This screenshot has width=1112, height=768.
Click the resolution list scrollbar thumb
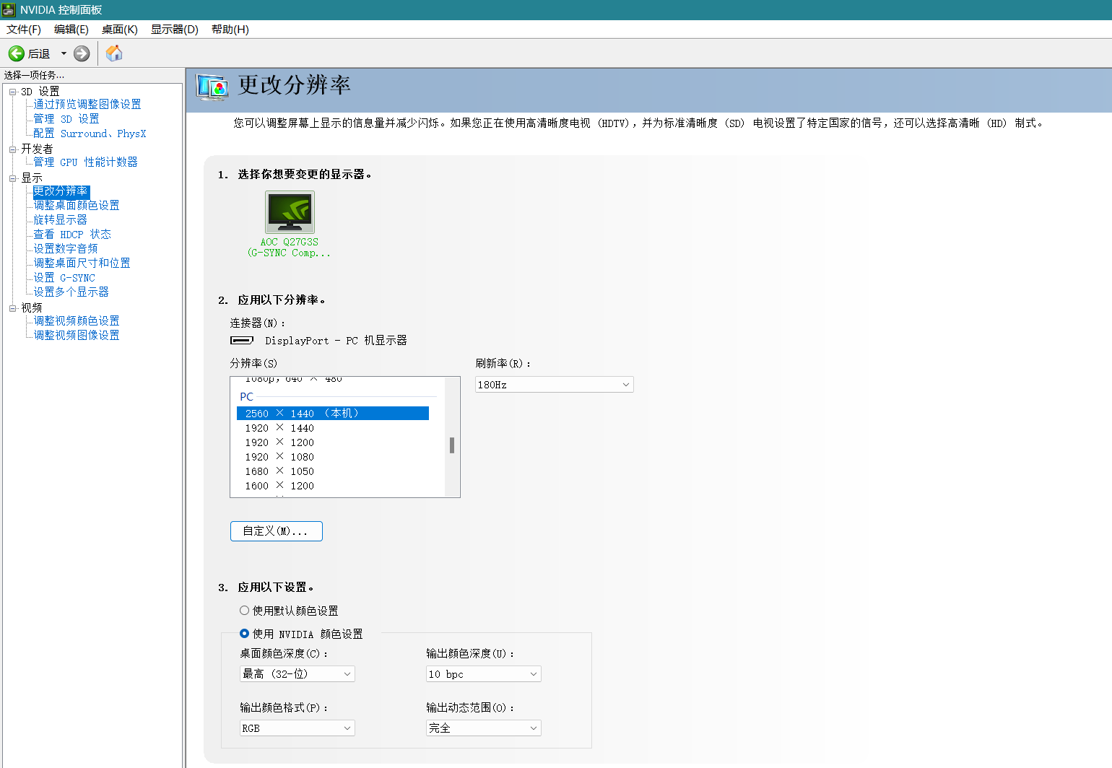point(452,445)
